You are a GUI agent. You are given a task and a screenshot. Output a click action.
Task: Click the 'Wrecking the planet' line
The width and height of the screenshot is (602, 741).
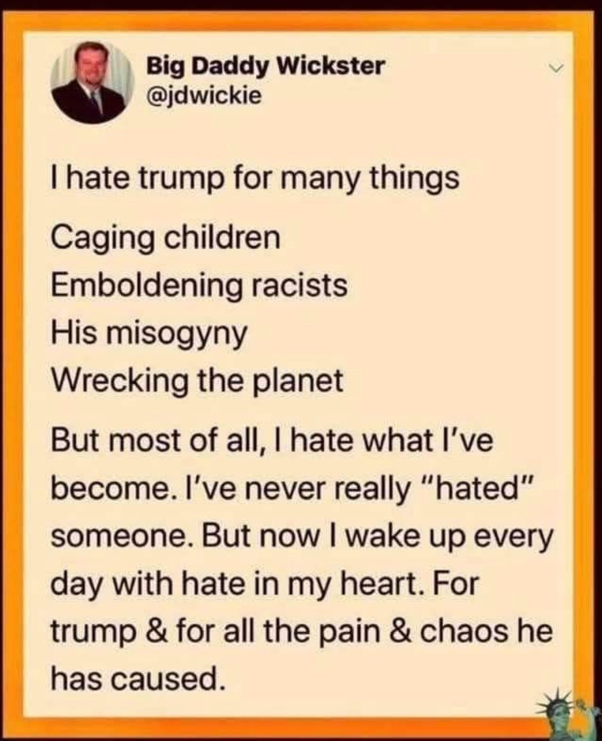tap(197, 381)
